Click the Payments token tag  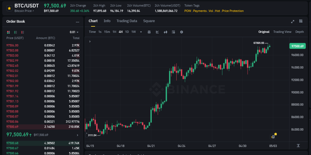pyautogui.click(x=200, y=11)
